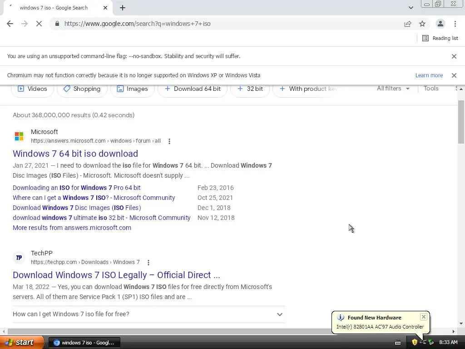Open Downloading an ISO for Windows 7 Pro link

pos(76,188)
